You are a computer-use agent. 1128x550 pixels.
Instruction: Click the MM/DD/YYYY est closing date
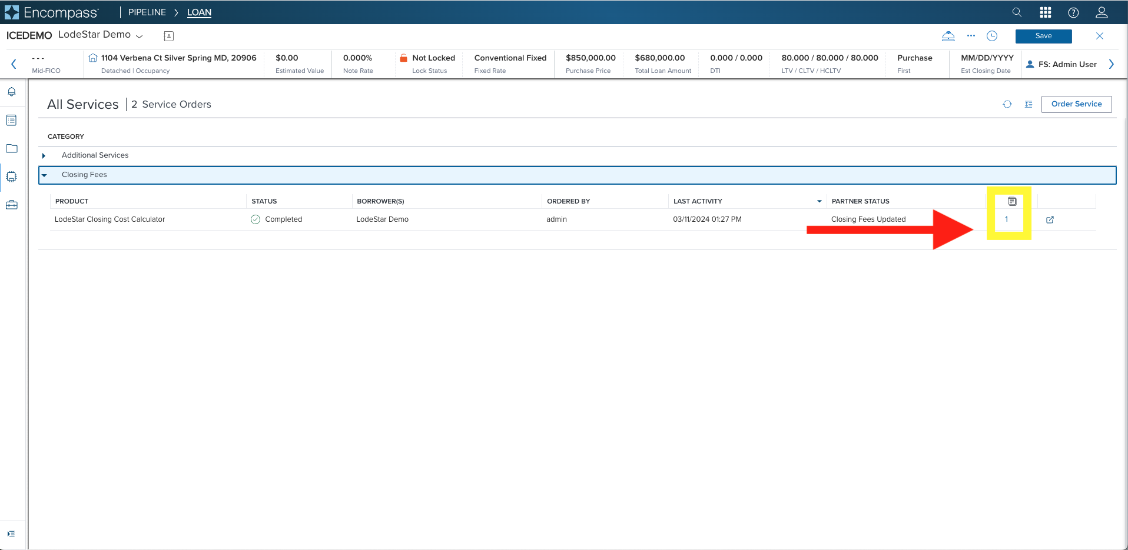(987, 58)
